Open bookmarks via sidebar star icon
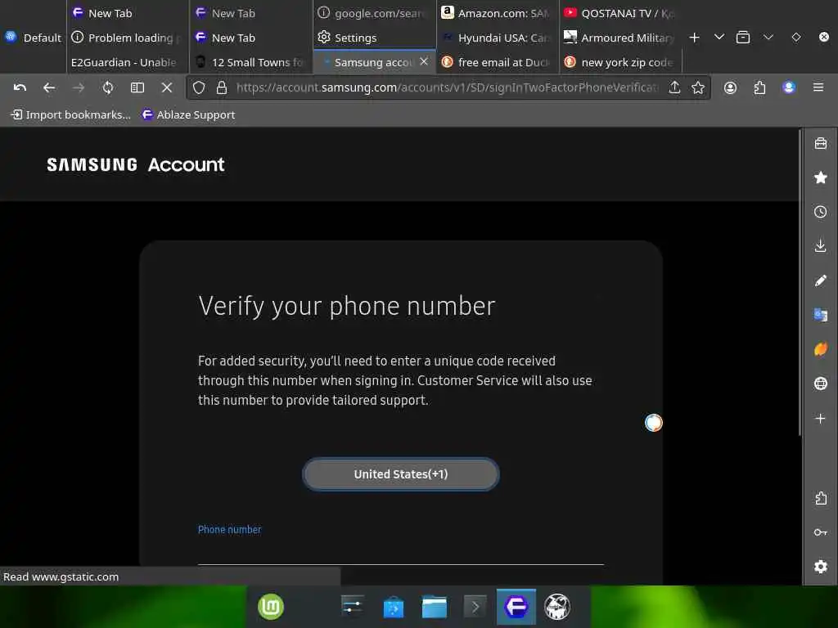The image size is (838, 628). coord(821,177)
